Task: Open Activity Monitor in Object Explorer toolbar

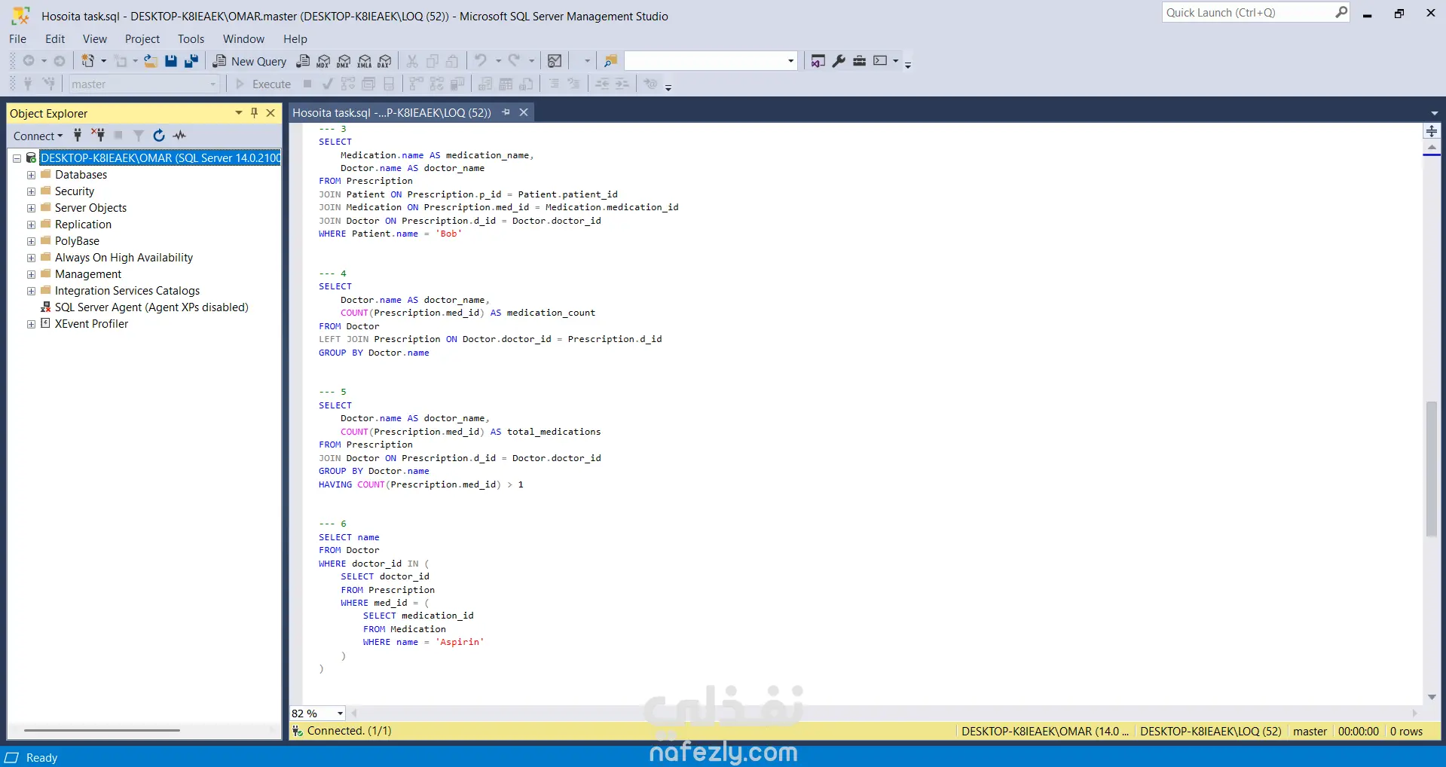Action: tap(179, 136)
